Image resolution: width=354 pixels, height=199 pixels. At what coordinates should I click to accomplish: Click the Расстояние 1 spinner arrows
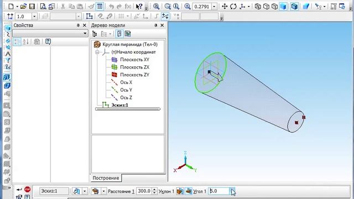[x=154, y=191]
